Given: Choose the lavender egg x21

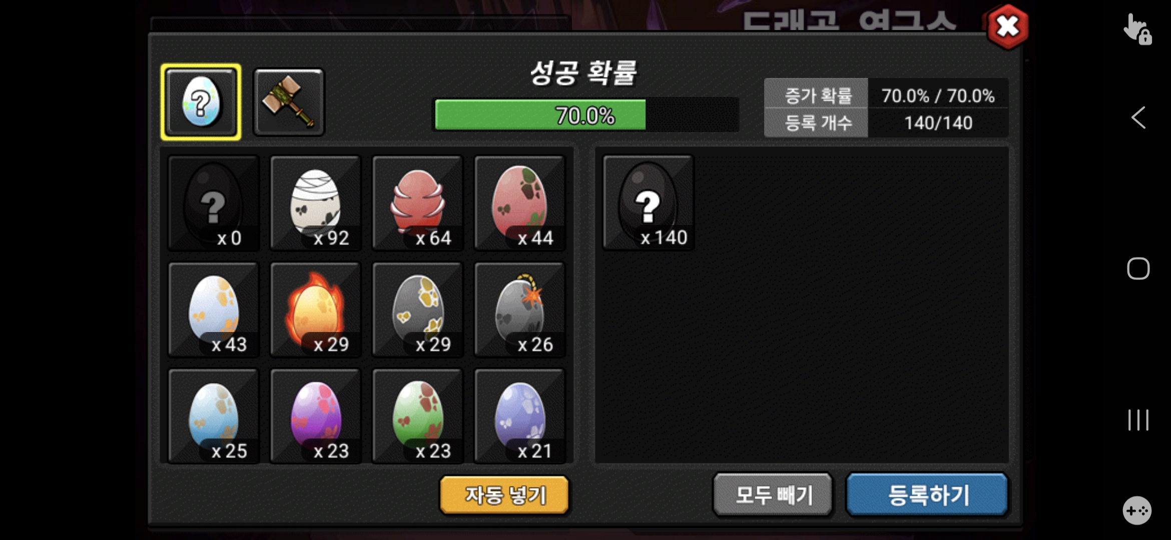Looking at the screenshot, I should [519, 416].
